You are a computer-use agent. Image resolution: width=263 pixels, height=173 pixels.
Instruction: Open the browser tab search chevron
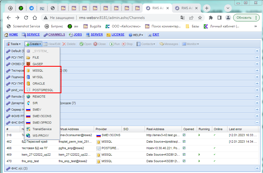[228, 8]
